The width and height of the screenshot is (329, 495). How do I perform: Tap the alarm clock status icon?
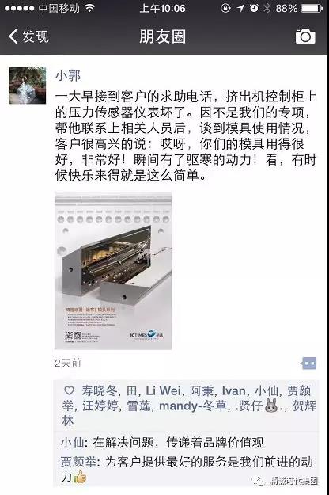(x=254, y=8)
